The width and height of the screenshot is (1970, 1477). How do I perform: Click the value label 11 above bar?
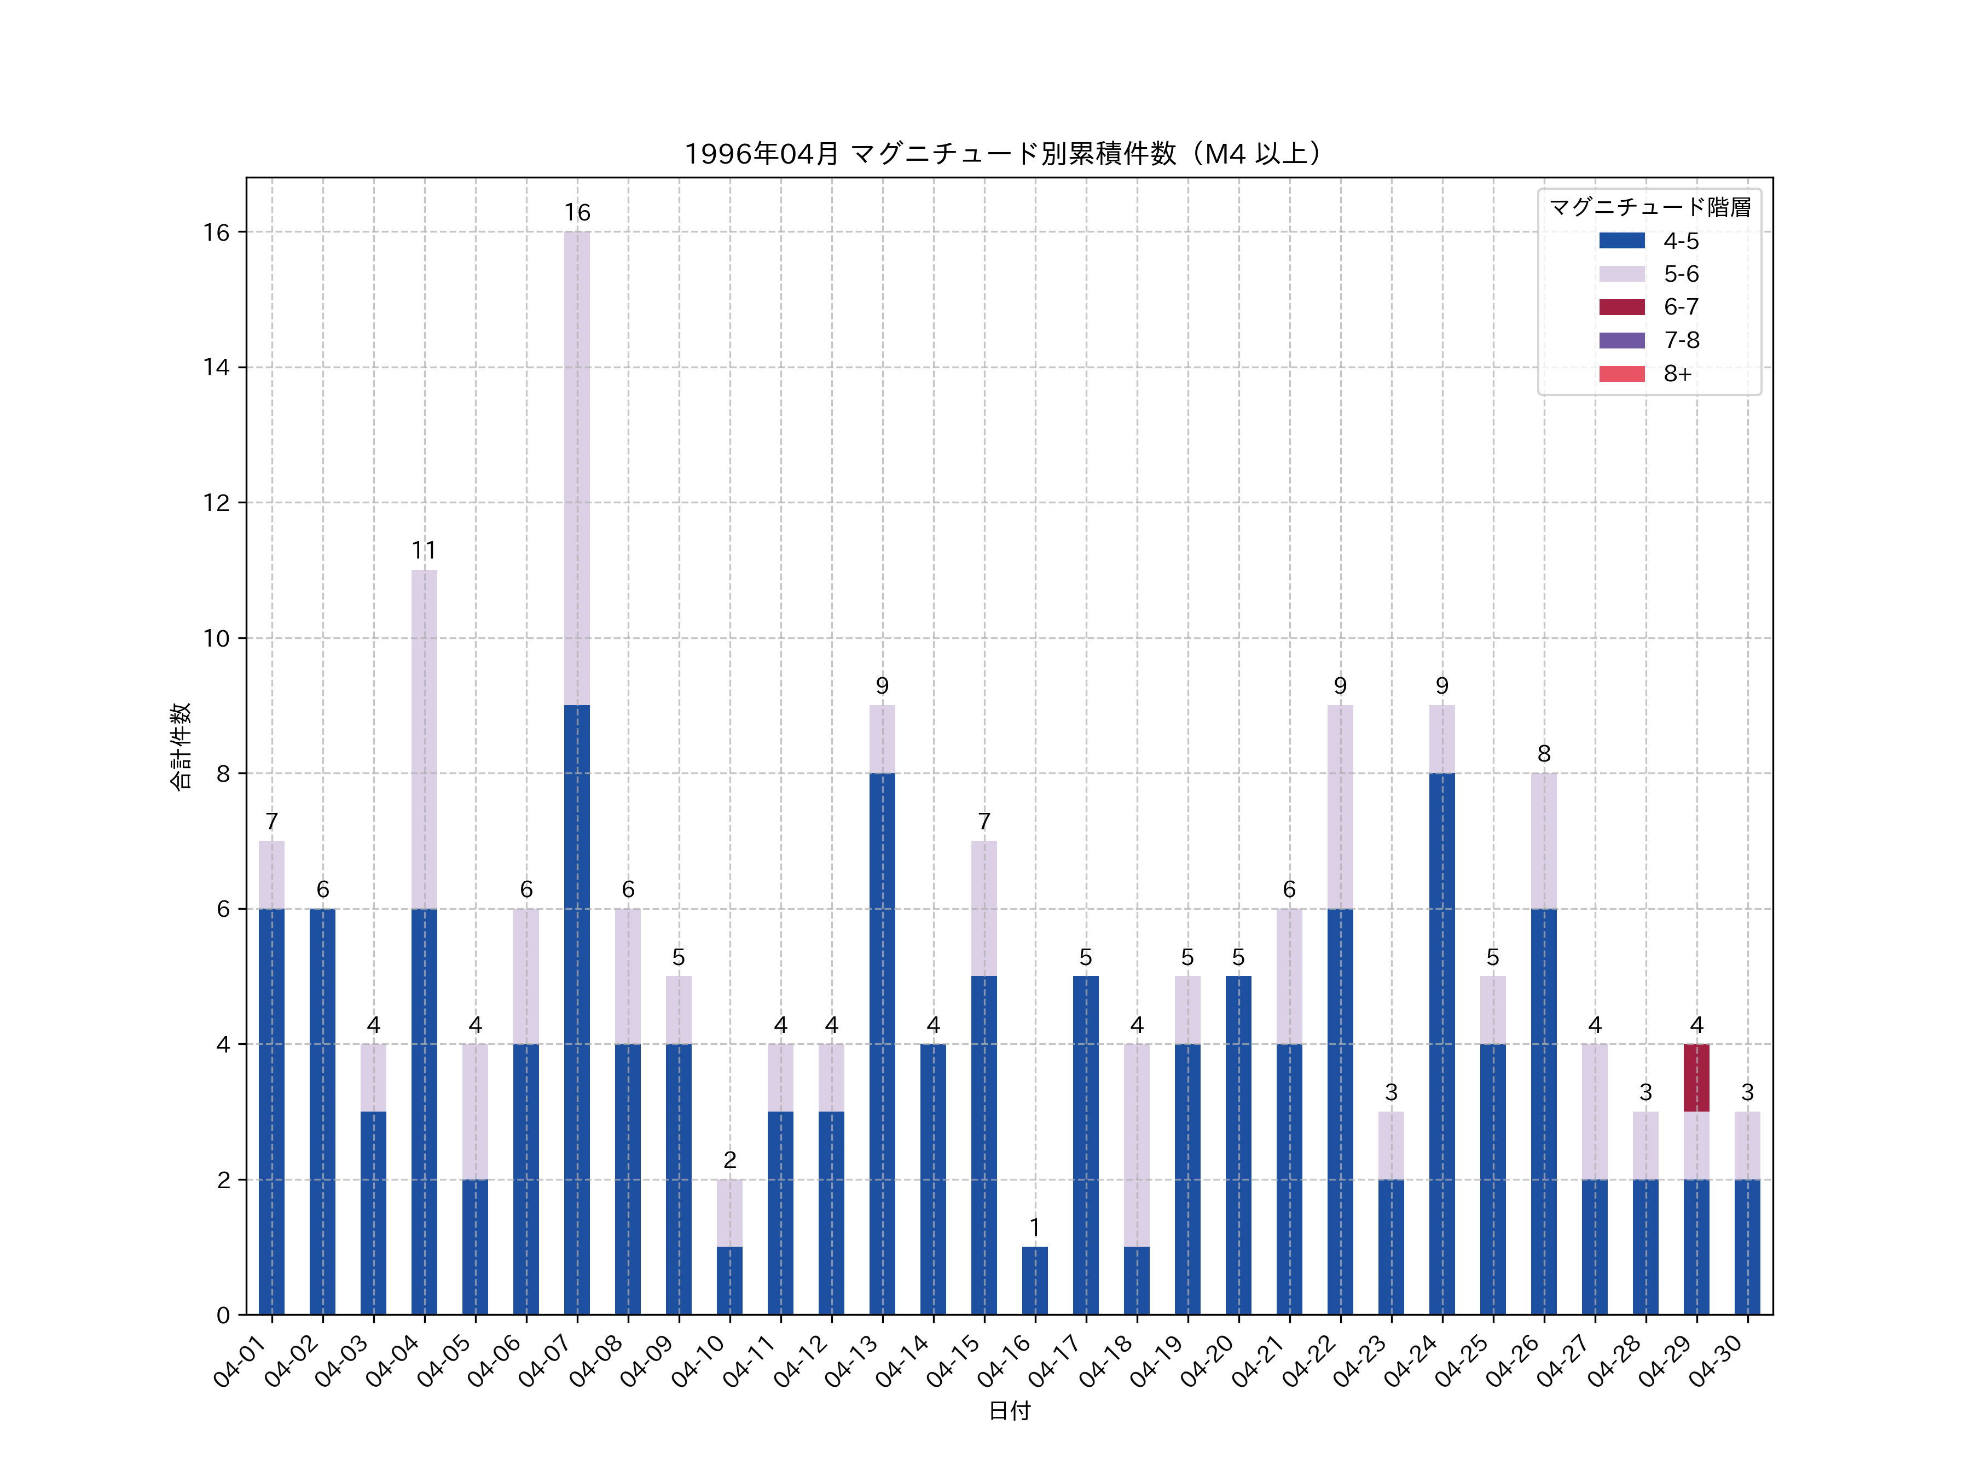click(424, 551)
